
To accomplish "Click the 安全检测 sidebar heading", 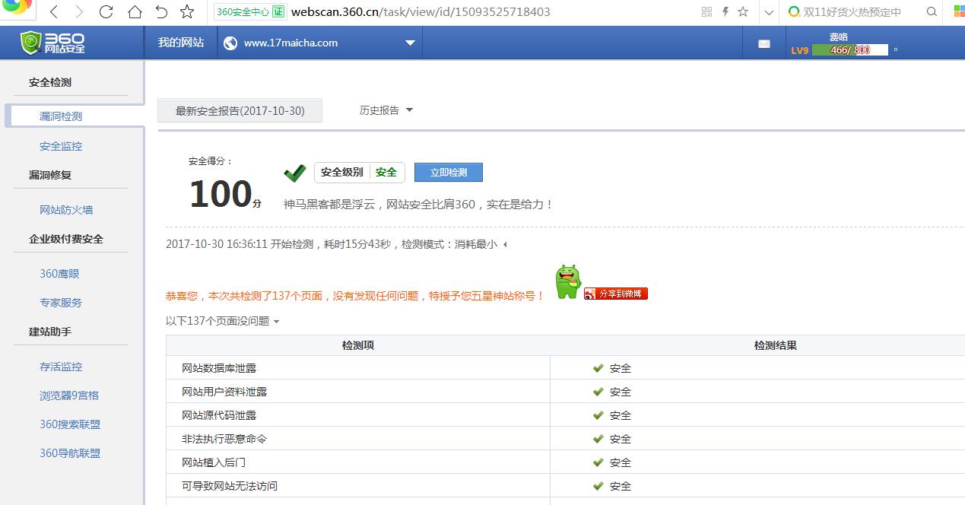I will coord(50,82).
